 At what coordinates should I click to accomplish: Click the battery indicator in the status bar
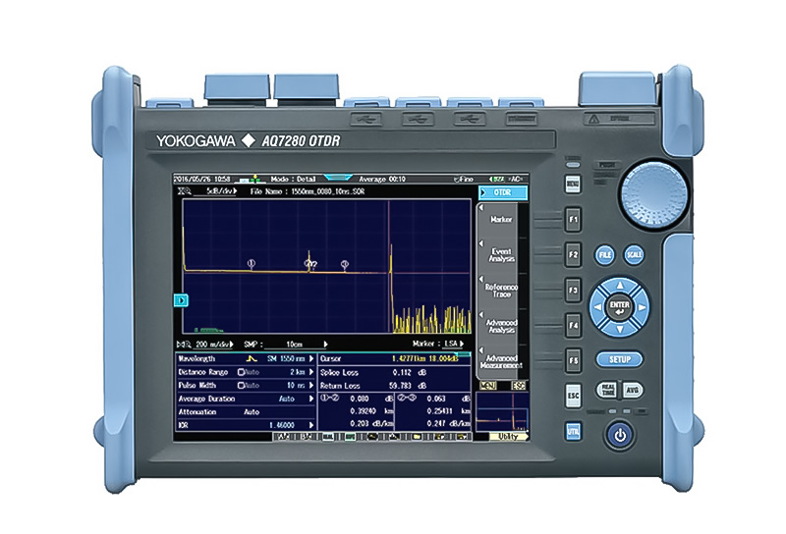(497, 179)
